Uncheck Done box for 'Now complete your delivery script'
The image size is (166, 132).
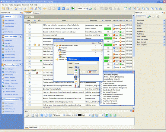pyautogui.click(x=30, y=38)
